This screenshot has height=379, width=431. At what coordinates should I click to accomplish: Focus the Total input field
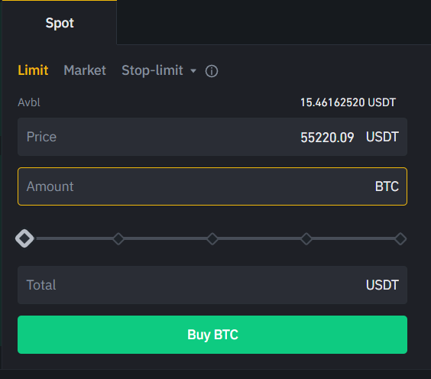pyautogui.click(x=212, y=285)
